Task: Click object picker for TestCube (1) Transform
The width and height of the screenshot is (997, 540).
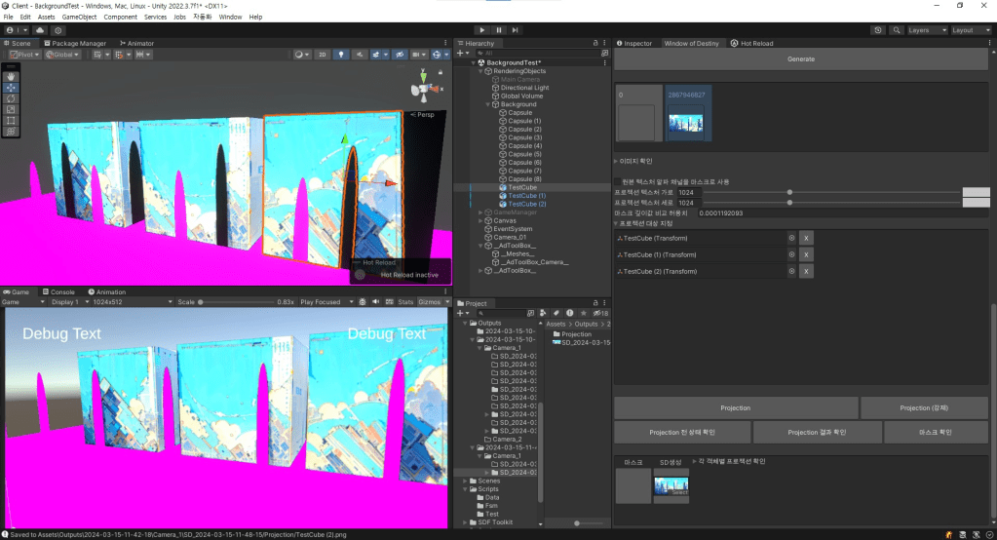Action: tap(791, 254)
